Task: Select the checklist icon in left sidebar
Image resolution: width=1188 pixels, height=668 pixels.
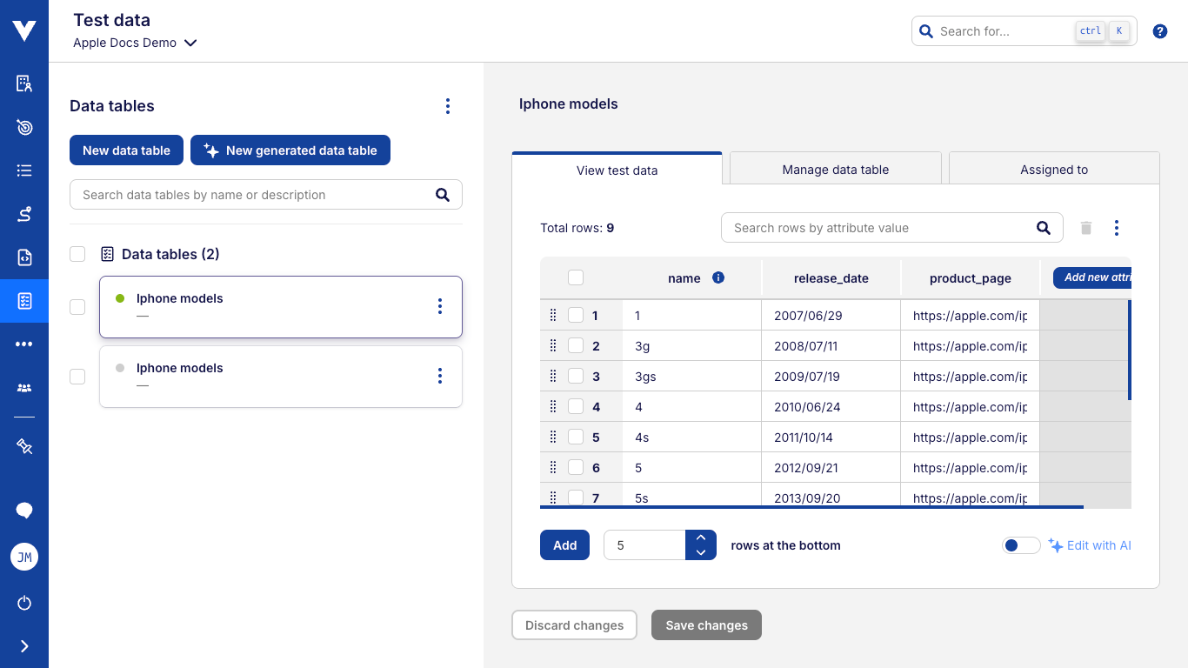Action: pyautogui.click(x=23, y=170)
